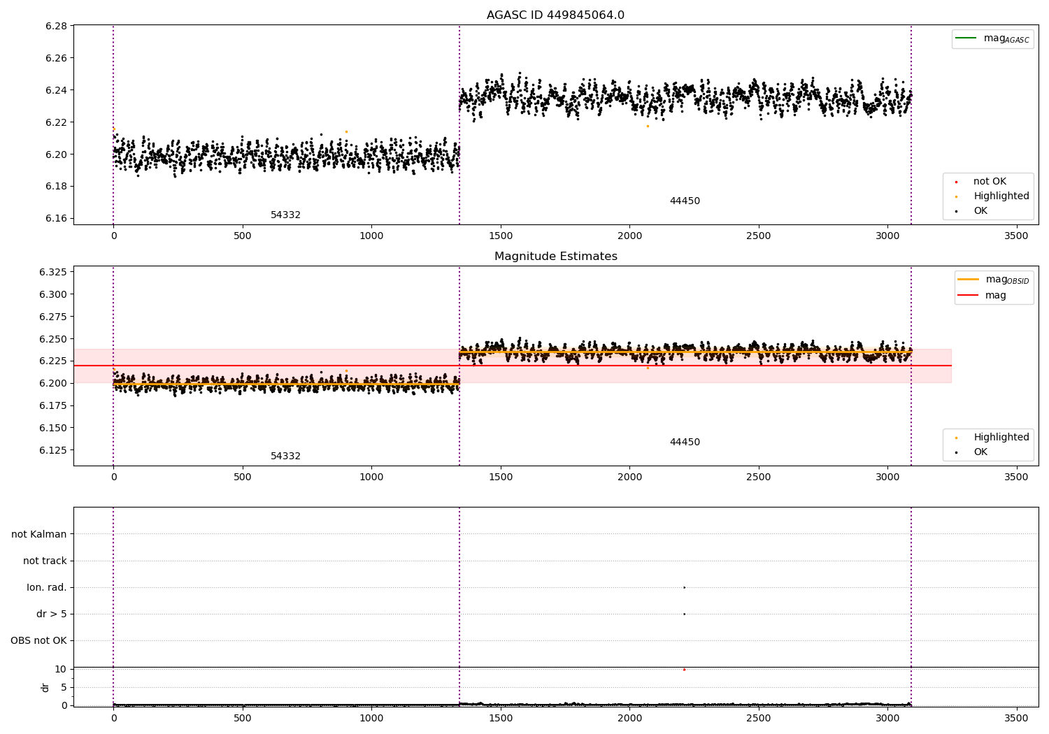Click x-tick '2000' under Magnitude Estimates plot

point(629,477)
